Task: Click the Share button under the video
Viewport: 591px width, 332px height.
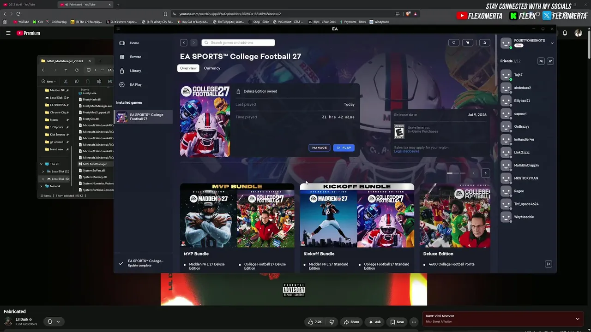Action: pyautogui.click(x=351, y=322)
